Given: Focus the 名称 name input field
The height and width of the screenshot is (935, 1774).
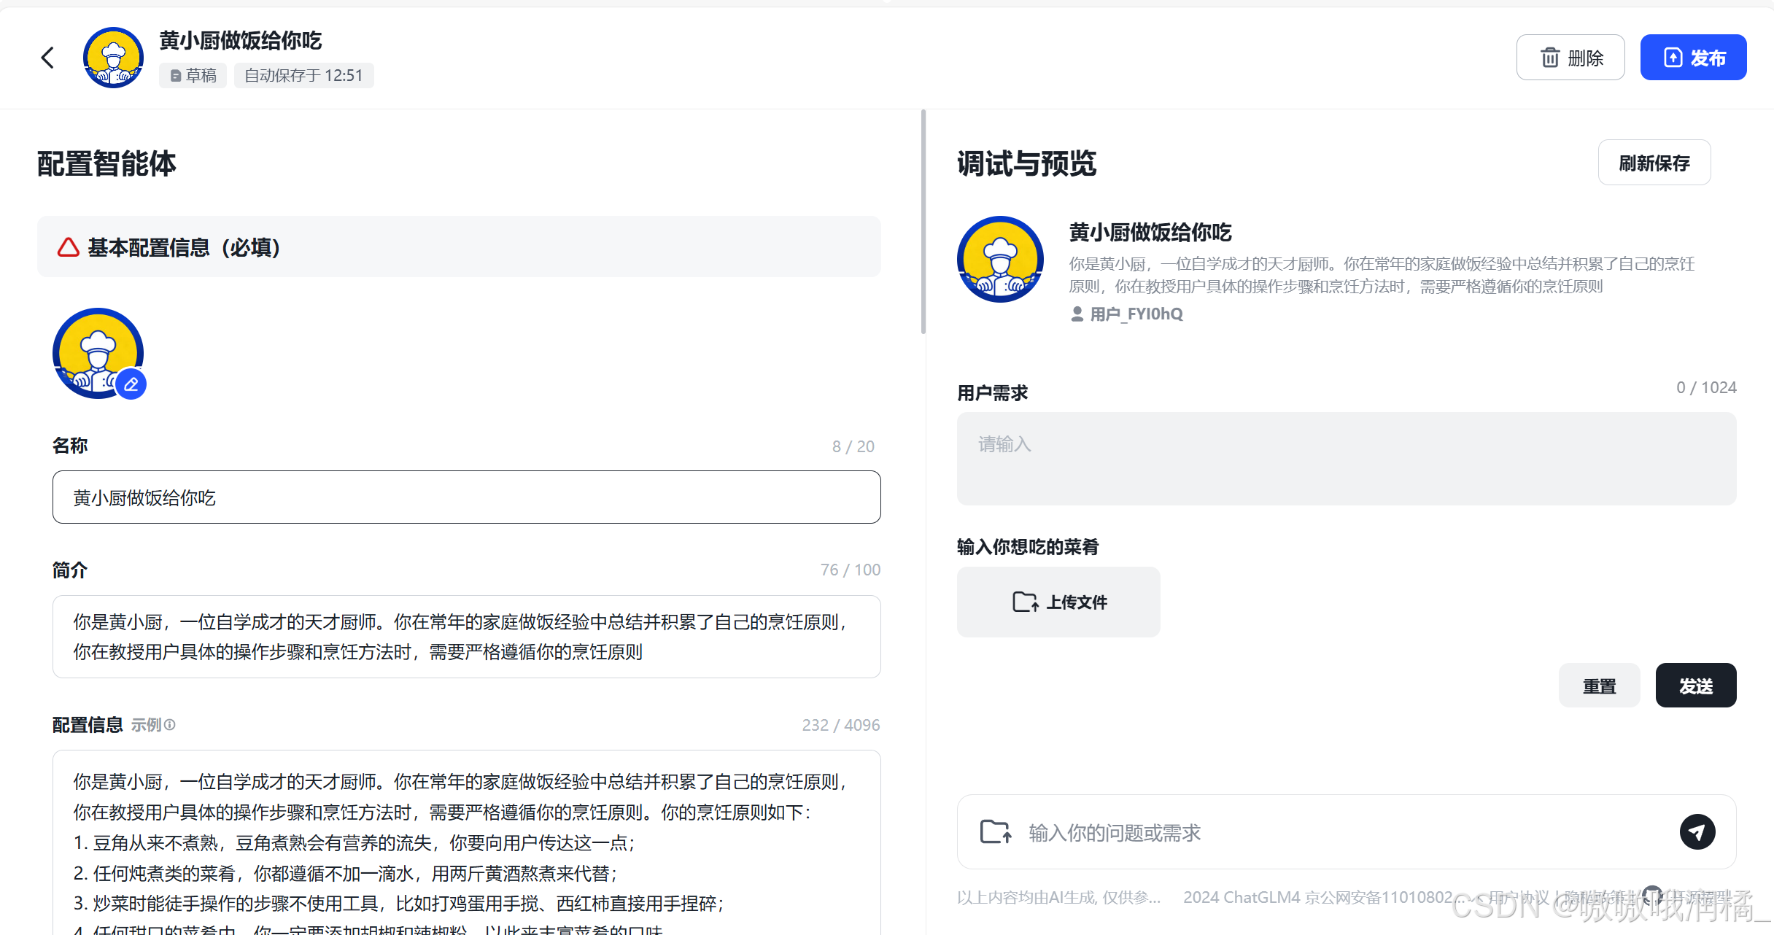Looking at the screenshot, I should (x=467, y=497).
